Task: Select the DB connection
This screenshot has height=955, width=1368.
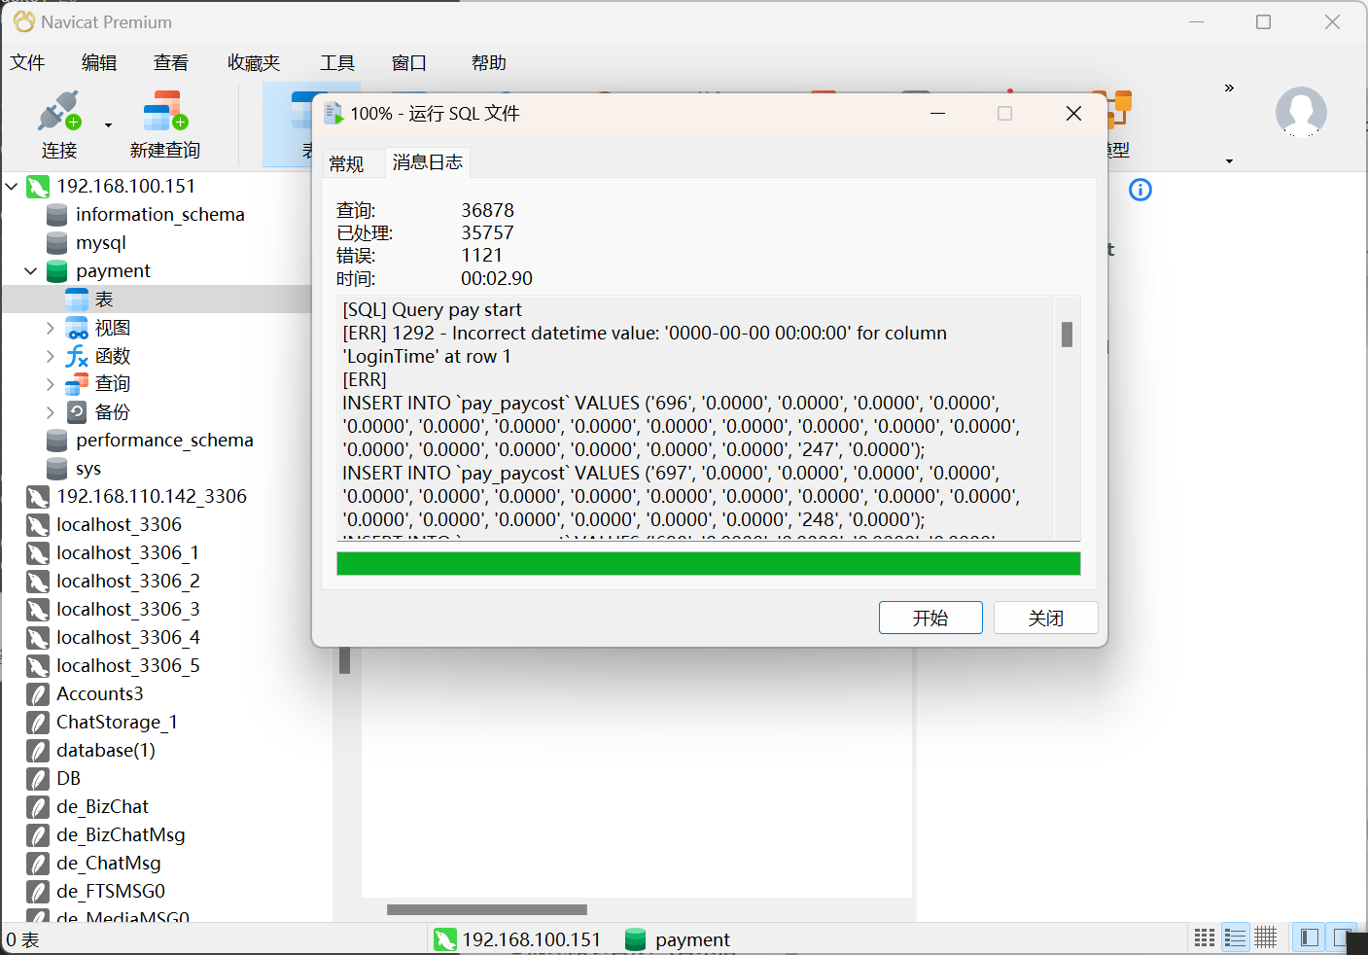Action: tap(68, 779)
